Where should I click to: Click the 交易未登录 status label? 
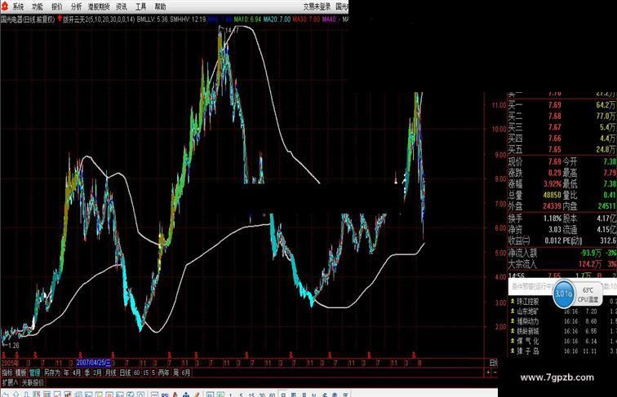click(317, 7)
